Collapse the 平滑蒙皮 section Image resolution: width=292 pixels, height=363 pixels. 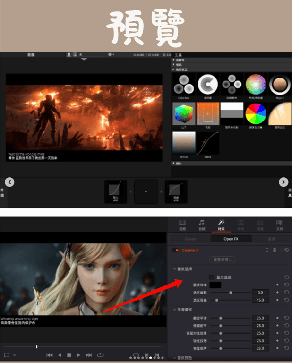(174, 310)
